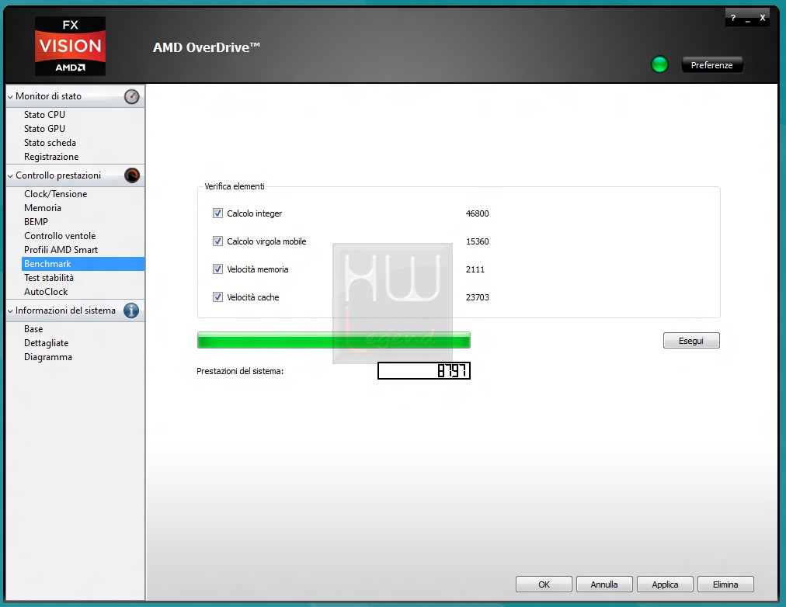This screenshot has height=607, width=786.
Task: Collapse the Monitor di stato section
Action: point(10,97)
